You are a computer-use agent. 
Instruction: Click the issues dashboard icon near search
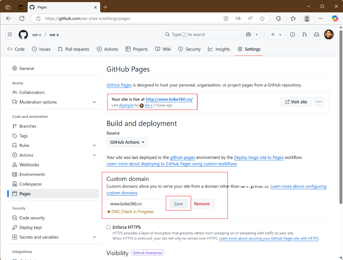292,34
